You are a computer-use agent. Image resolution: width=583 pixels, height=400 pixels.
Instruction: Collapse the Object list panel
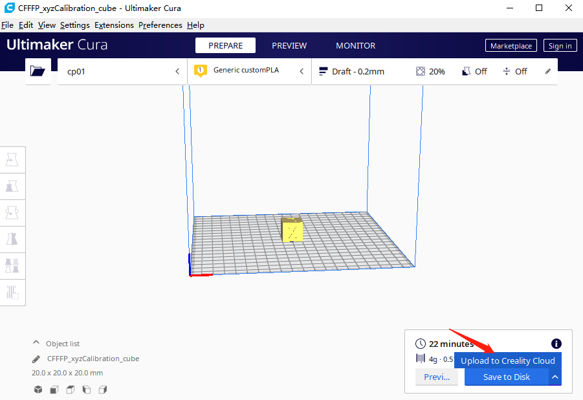click(x=36, y=343)
